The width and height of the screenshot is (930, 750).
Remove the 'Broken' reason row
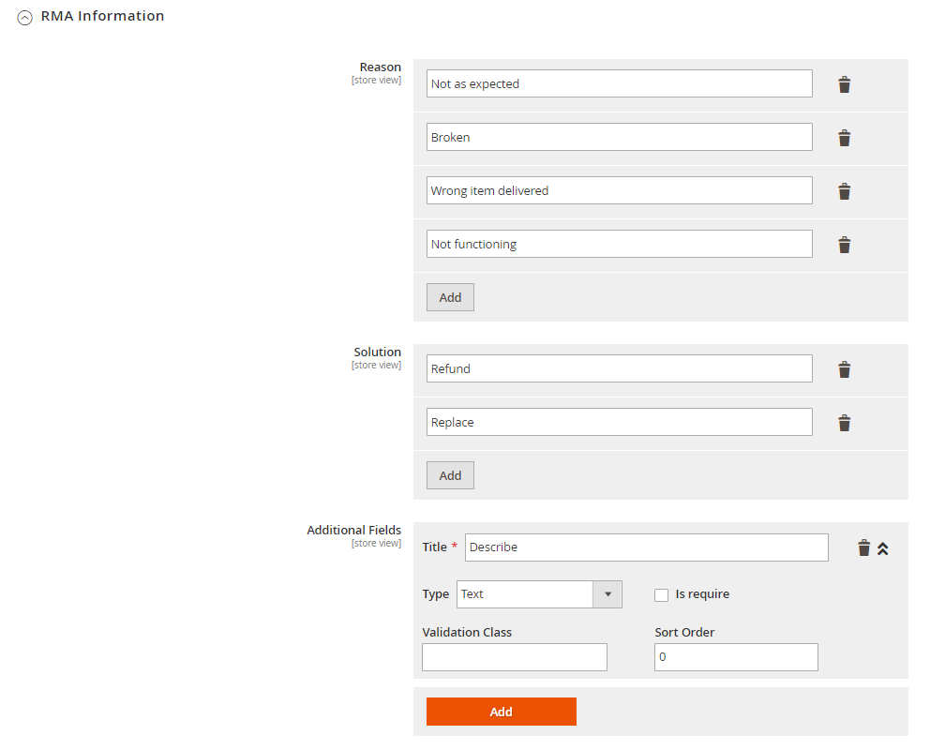point(844,138)
